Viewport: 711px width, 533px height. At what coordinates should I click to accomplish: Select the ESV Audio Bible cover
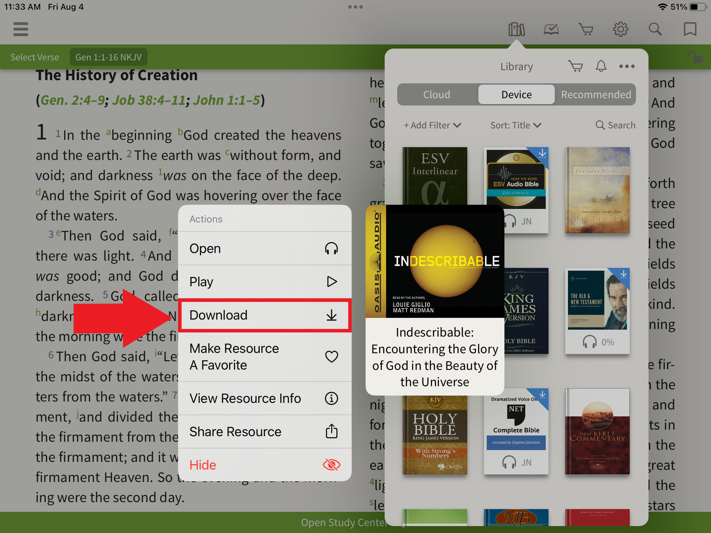[x=516, y=179]
